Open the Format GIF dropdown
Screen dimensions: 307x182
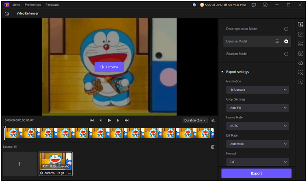pos(257,162)
